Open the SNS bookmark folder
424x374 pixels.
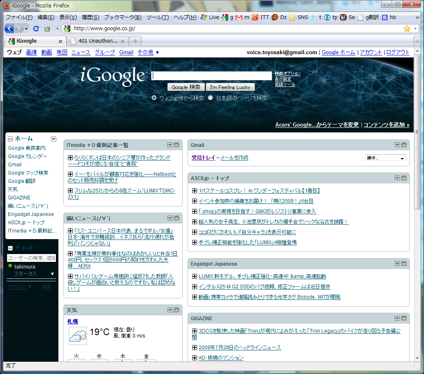pyautogui.click(x=299, y=17)
